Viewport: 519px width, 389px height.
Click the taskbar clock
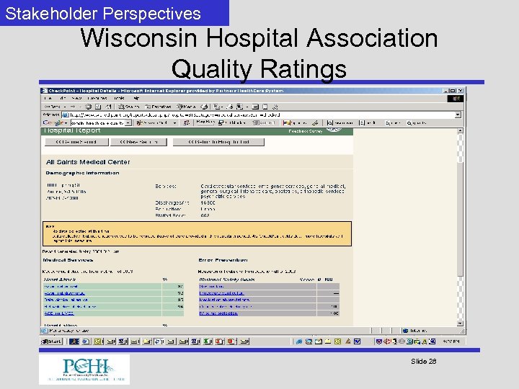(451, 341)
